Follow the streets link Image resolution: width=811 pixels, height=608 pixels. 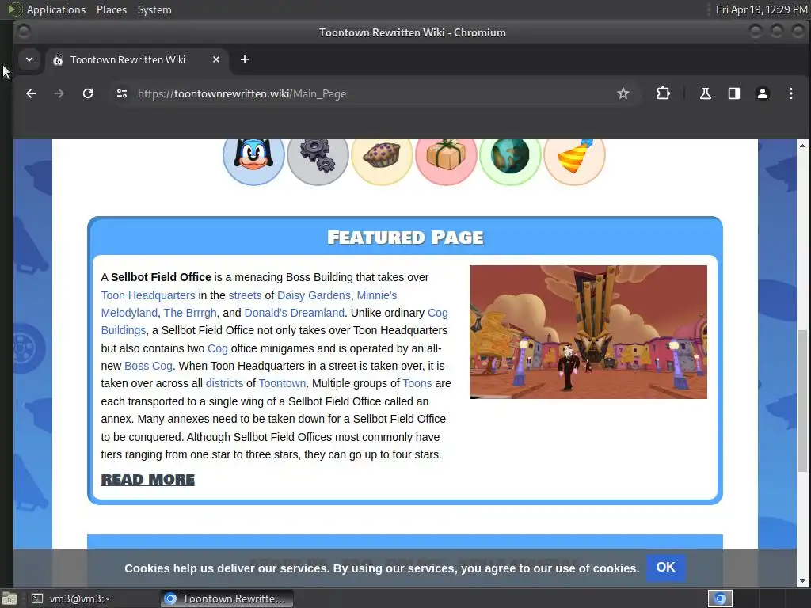(x=246, y=295)
